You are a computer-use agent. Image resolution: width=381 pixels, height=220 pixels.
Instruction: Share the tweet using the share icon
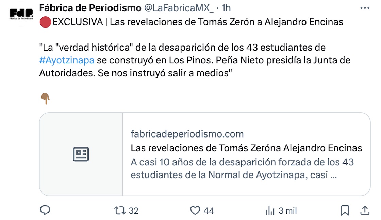pos(365,210)
